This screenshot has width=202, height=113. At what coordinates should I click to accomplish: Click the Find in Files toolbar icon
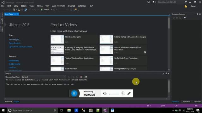coord(75,10)
